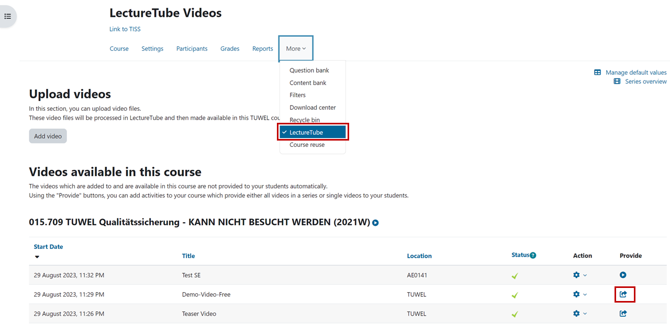The image size is (670, 324).
Task: Click the date 29 August 2023, 11:32 PM
Action: coord(69,275)
